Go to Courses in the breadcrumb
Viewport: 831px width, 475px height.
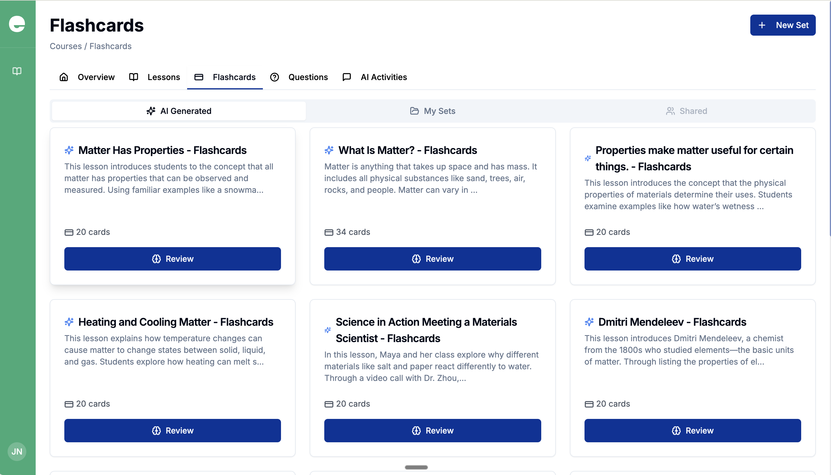[x=65, y=46]
